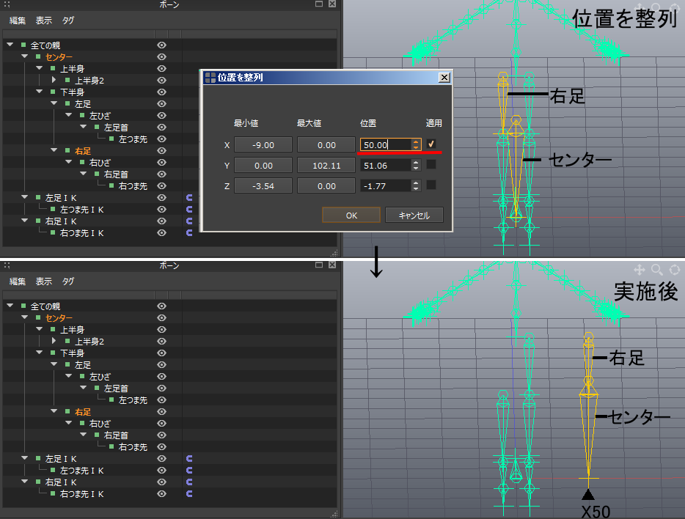
Task: Hide 左つま先 bone in the lower panel
Action: [x=161, y=400]
